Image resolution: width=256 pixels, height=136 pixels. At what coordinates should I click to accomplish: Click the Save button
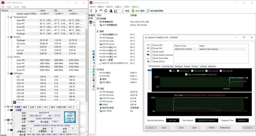(194, 128)
